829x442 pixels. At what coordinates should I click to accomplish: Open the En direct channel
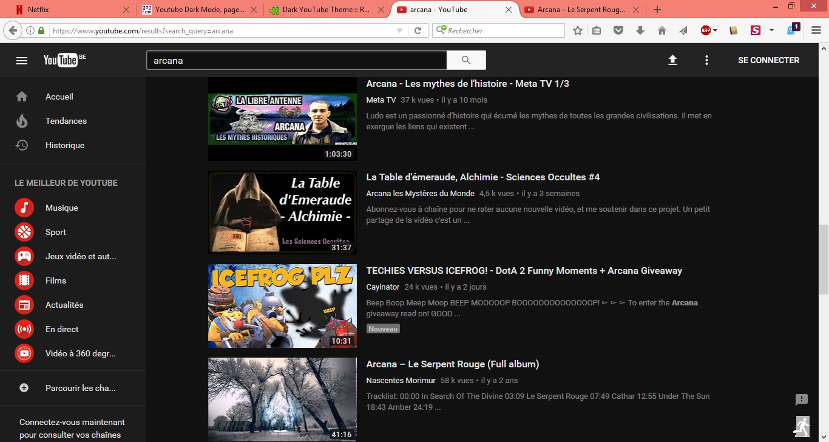click(62, 329)
